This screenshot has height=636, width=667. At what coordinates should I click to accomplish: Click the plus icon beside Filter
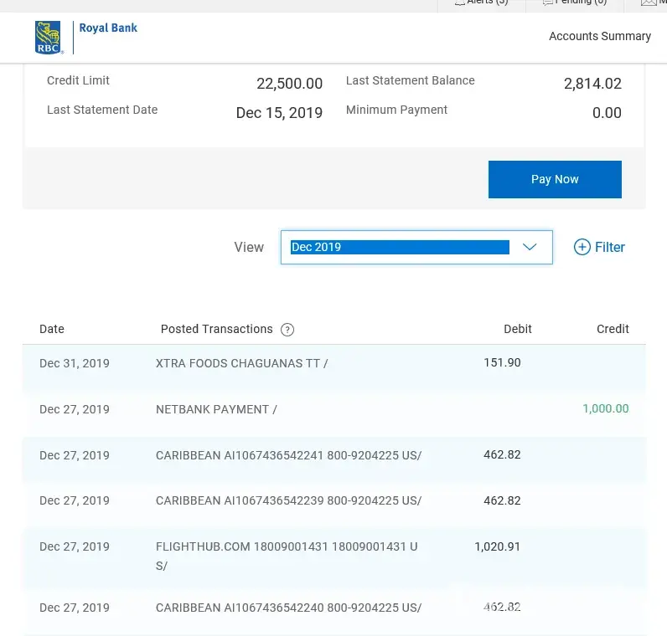tap(582, 247)
